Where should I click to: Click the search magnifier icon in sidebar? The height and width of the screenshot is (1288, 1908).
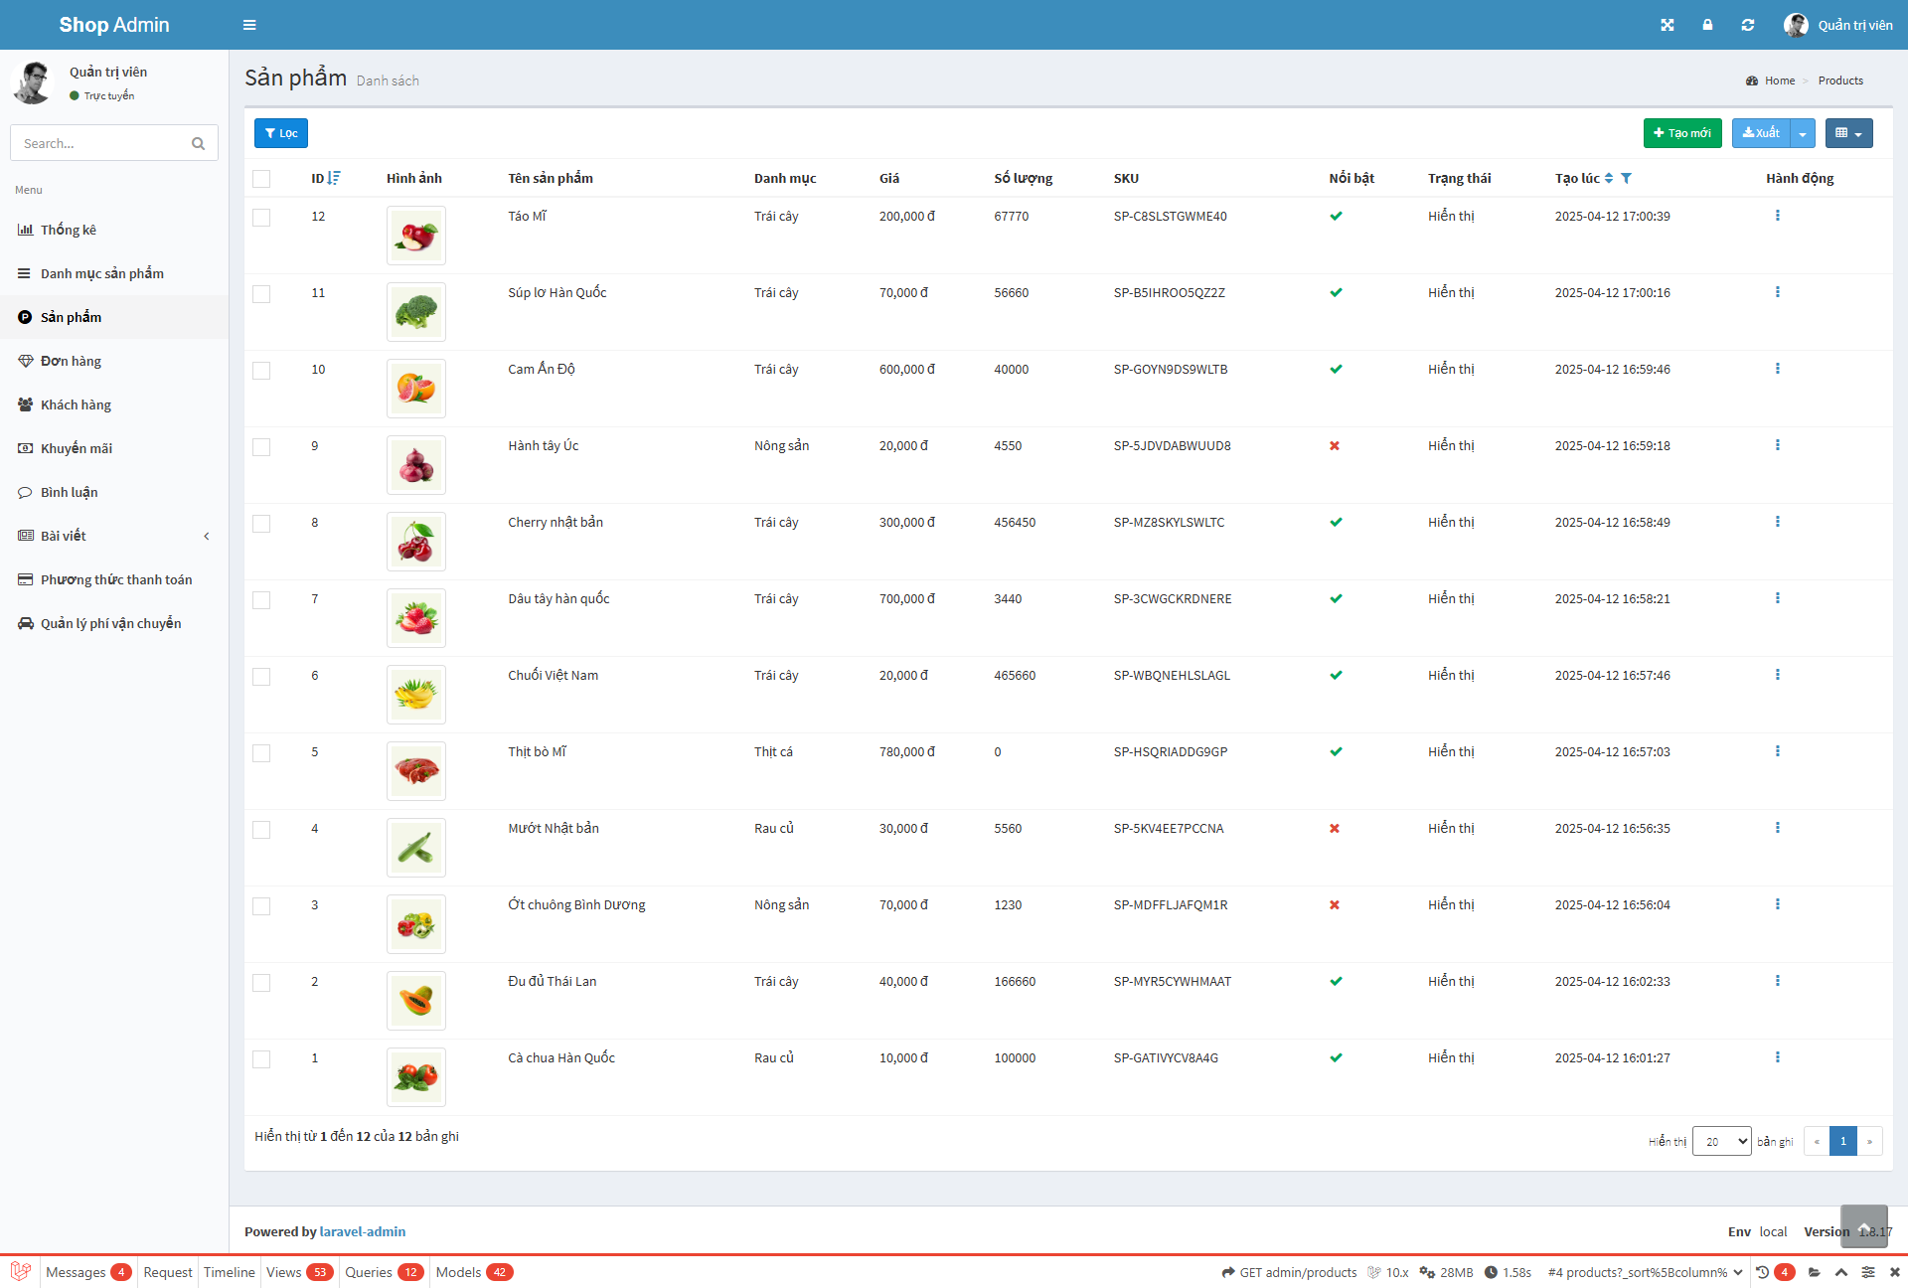pyautogui.click(x=198, y=143)
